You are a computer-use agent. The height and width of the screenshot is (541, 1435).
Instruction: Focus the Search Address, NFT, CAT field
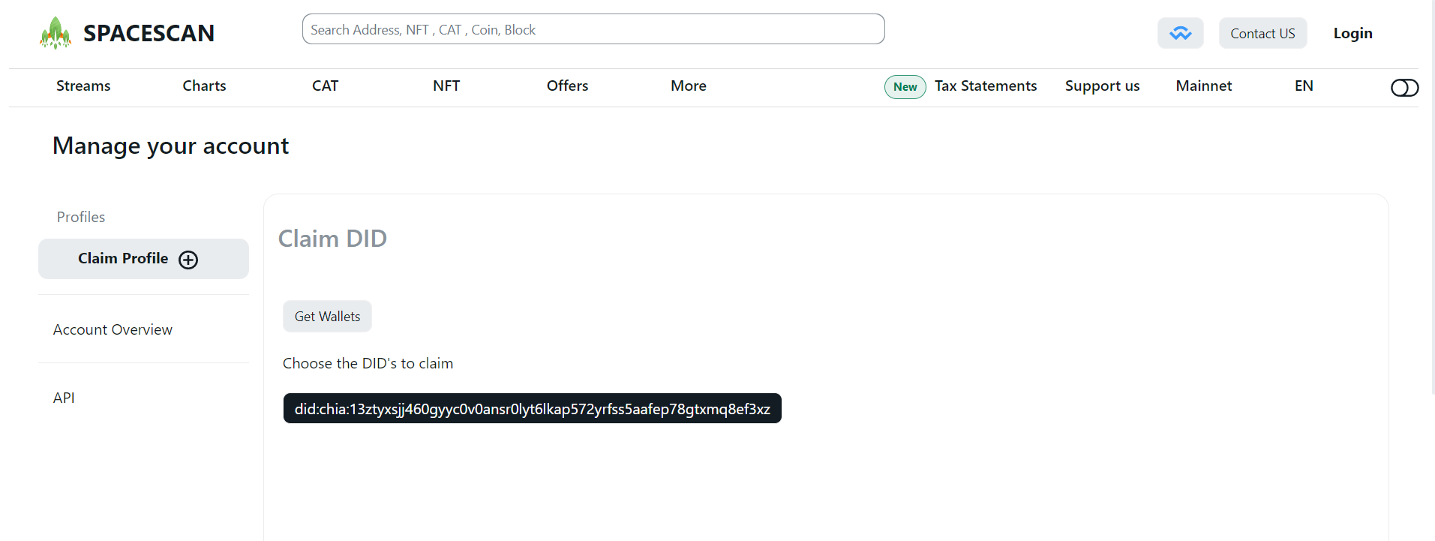[593, 29]
